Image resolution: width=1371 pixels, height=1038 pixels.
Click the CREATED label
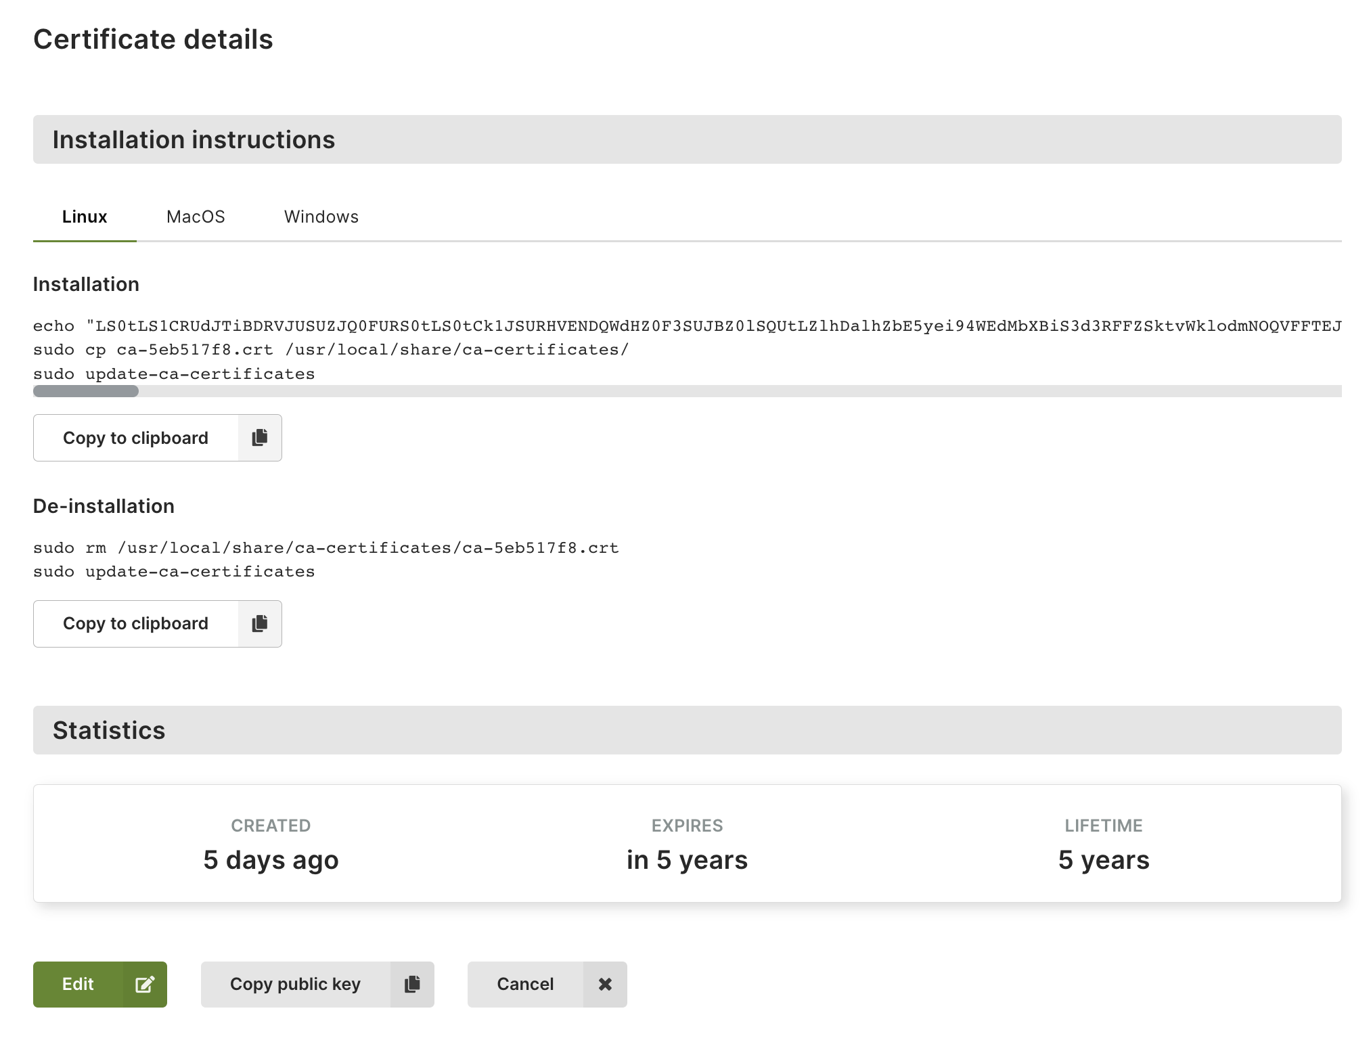[x=271, y=826]
